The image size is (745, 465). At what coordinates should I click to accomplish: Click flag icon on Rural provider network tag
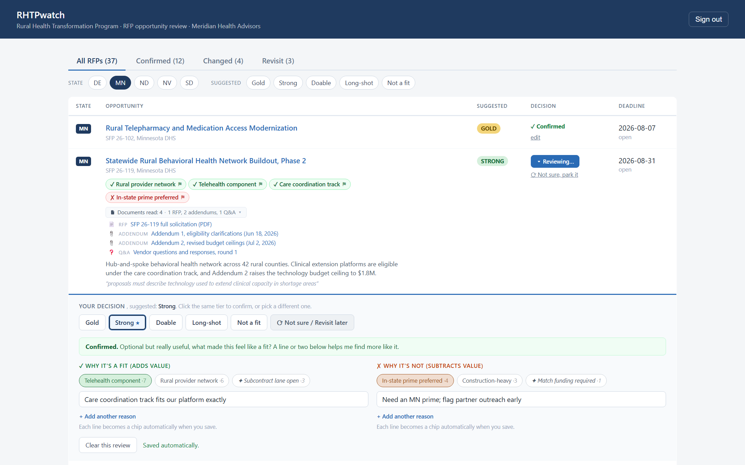tap(180, 184)
